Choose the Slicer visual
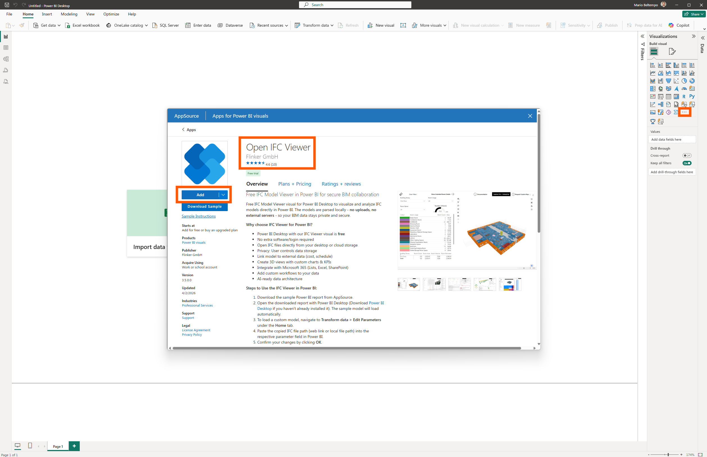The image size is (707, 457). point(660,97)
